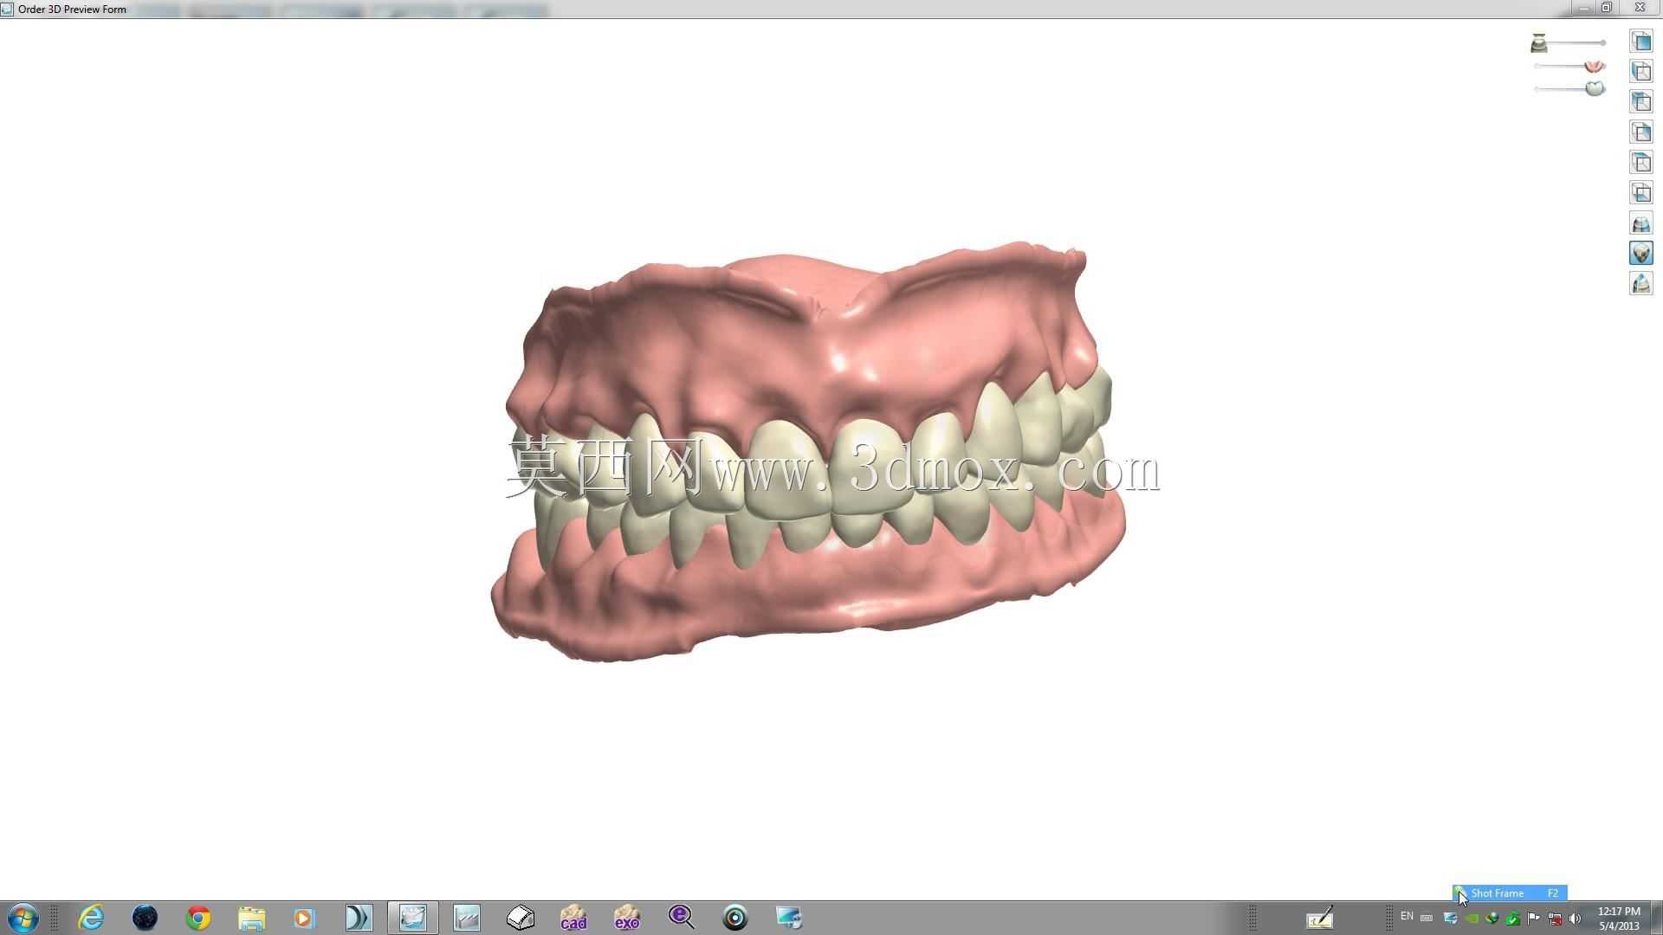Click the NVIDIA tray icon

pyautogui.click(x=1472, y=919)
